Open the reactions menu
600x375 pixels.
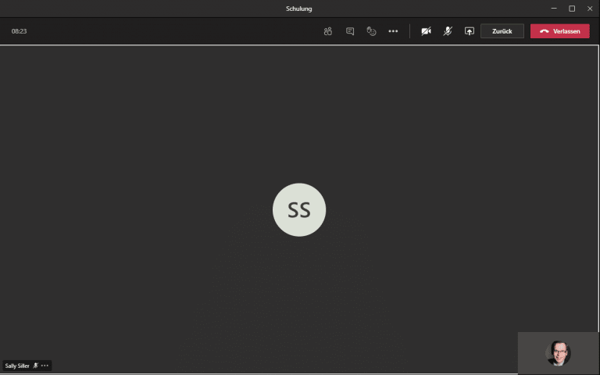point(371,31)
